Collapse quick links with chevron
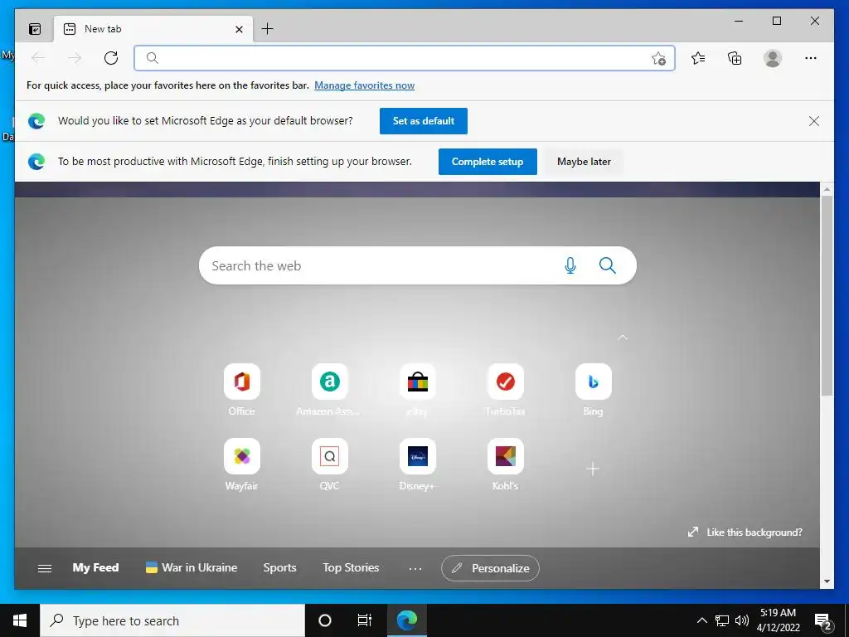Image resolution: width=849 pixels, height=637 pixels. point(623,338)
